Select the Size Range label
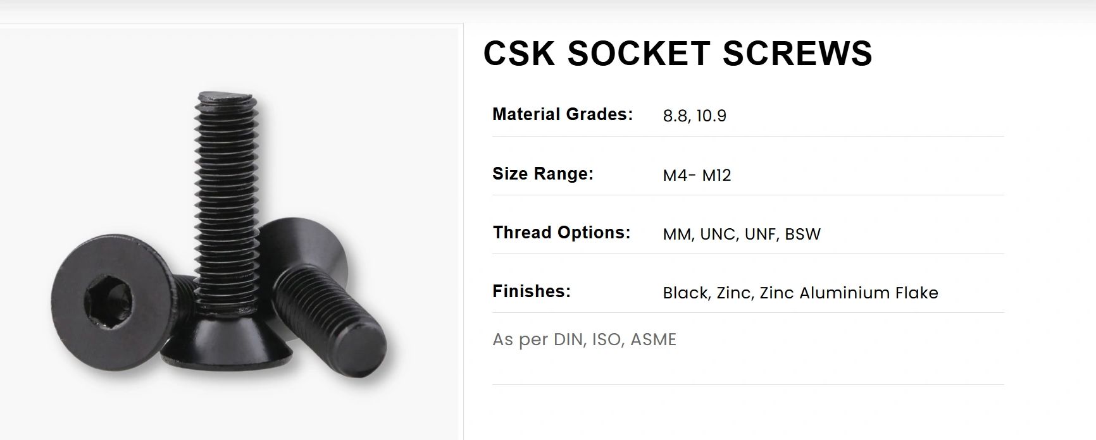The height and width of the screenshot is (440, 1096). (543, 173)
